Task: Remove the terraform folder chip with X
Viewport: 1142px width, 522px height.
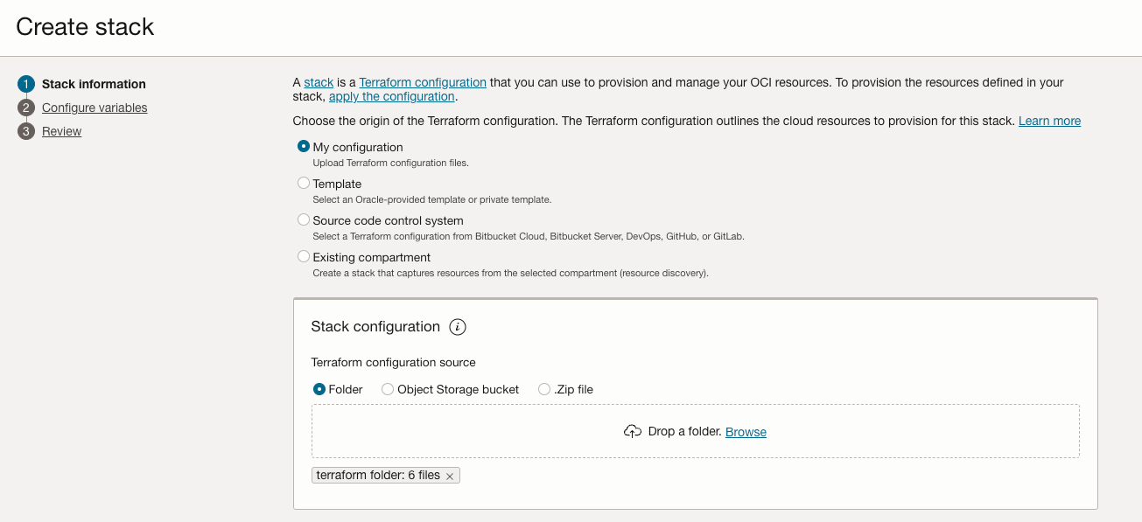Action: coord(450,476)
